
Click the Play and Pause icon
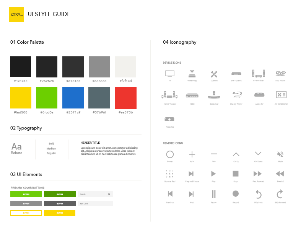click(x=192, y=174)
